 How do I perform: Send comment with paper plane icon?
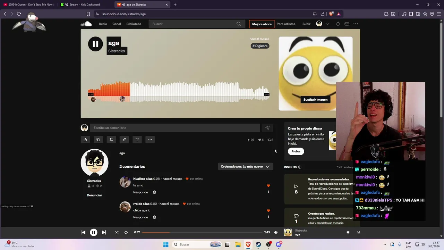267,128
